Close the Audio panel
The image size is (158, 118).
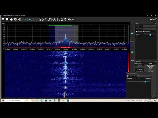pyautogui.click(x=155, y=23)
